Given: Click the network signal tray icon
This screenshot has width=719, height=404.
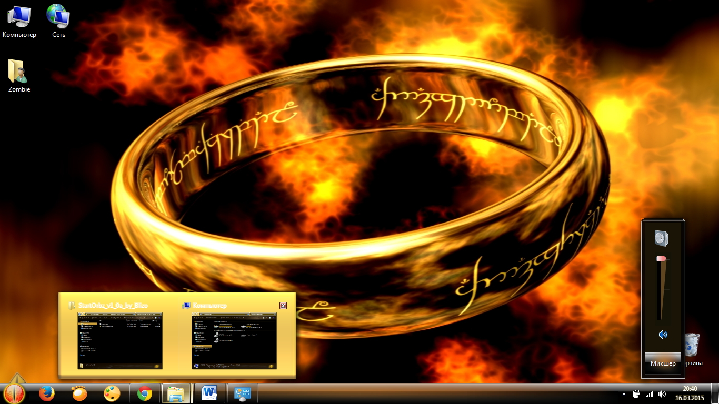Looking at the screenshot, I should [x=650, y=394].
